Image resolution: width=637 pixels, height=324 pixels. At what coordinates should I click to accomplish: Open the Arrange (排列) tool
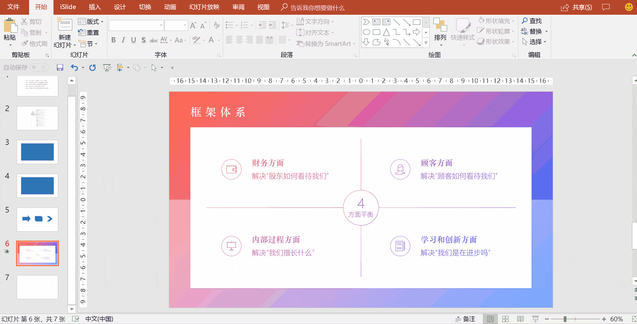click(440, 32)
